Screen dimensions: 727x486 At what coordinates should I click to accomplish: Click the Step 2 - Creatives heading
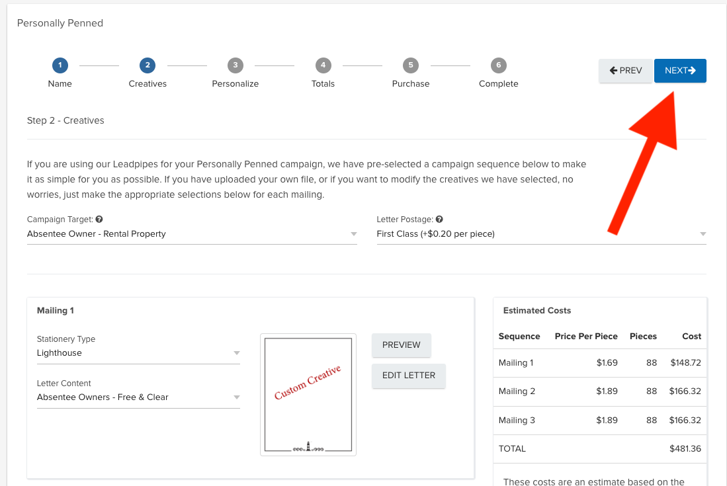65,120
